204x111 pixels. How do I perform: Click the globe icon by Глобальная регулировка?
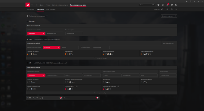click(x=27, y=16)
